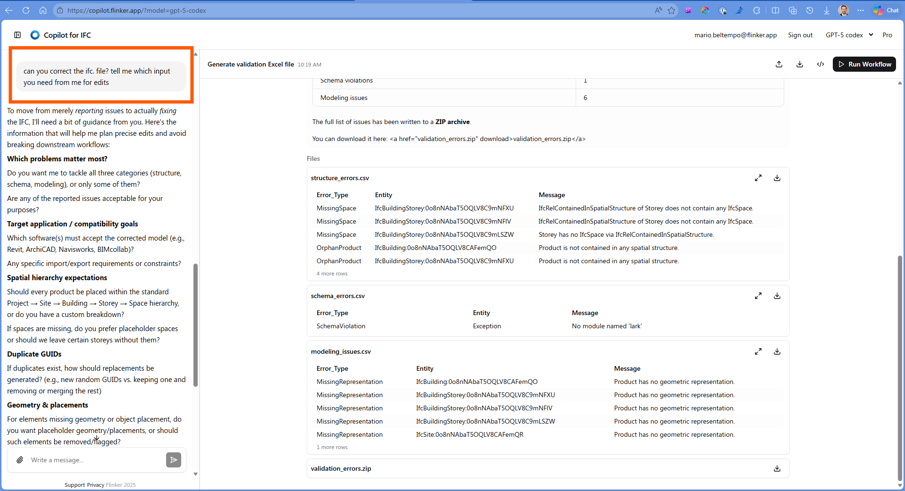The width and height of the screenshot is (905, 491).
Task: Expand schema_errors.csv table
Action: pos(758,296)
